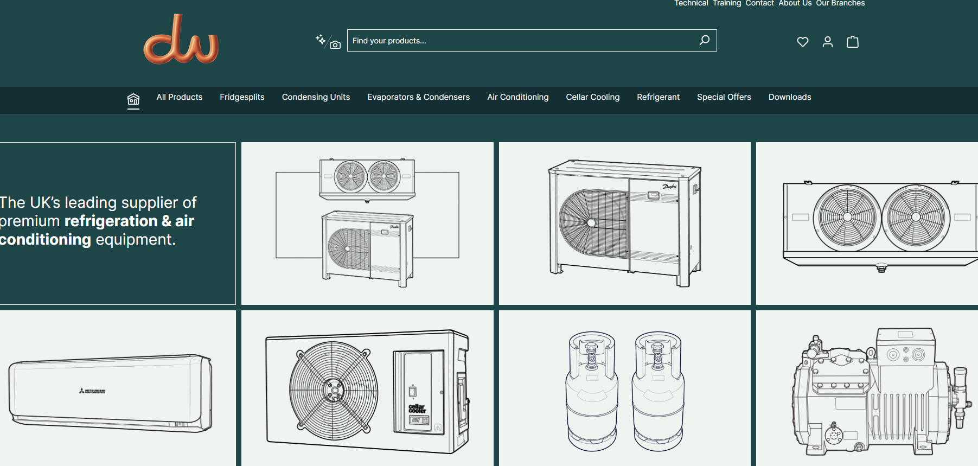Screen dimensions: 978x466
Task: Open the wishlist heart icon
Action: pos(802,42)
